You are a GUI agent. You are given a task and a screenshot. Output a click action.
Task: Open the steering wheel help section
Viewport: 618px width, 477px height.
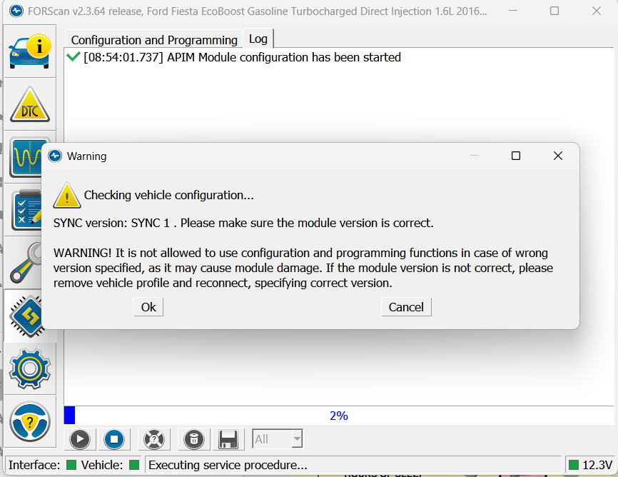30,421
